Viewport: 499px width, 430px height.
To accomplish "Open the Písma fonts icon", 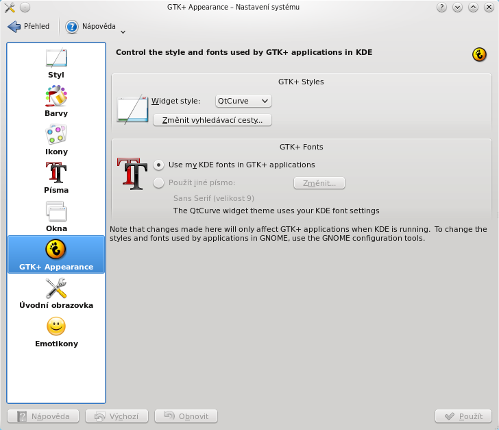I will pos(56,178).
